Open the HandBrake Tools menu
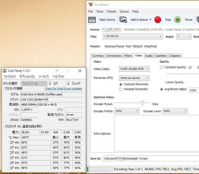 (x=100, y=11)
